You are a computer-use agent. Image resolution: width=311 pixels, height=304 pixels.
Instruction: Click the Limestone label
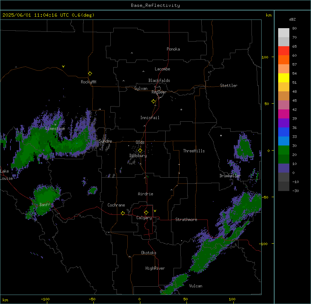tap(55, 129)
